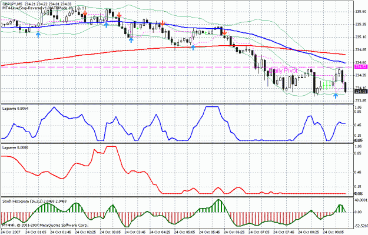The height and width of the screenshot is (235, 368).
Task: Click the 24 Oct 09:05 time label
Action: coord(332,232)
